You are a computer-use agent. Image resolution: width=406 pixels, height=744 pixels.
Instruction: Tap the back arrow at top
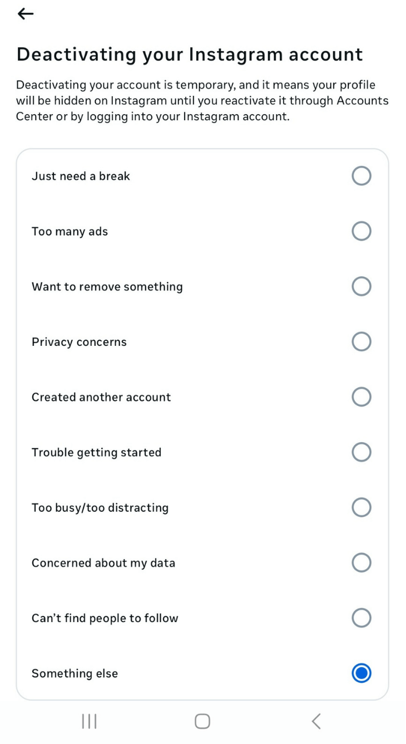(x=26, y=14)
